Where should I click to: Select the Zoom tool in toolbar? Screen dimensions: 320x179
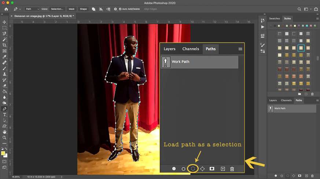click(x=4, y=138)
